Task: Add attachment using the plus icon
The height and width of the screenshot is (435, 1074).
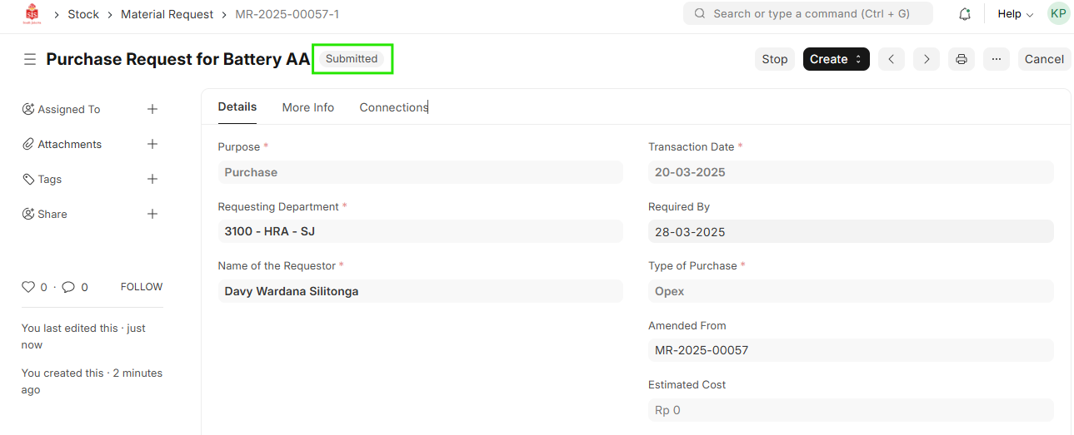Action: [152, 144]
